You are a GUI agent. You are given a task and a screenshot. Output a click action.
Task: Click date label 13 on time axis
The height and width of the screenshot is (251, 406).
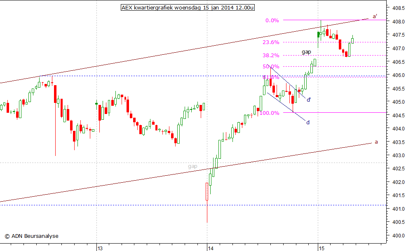tap(100, 248)
